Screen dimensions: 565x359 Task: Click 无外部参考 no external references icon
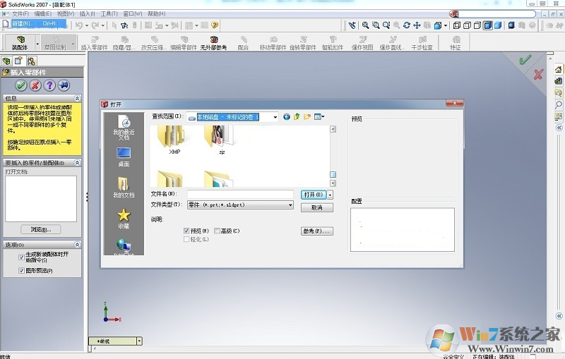[x=214, y=43]
